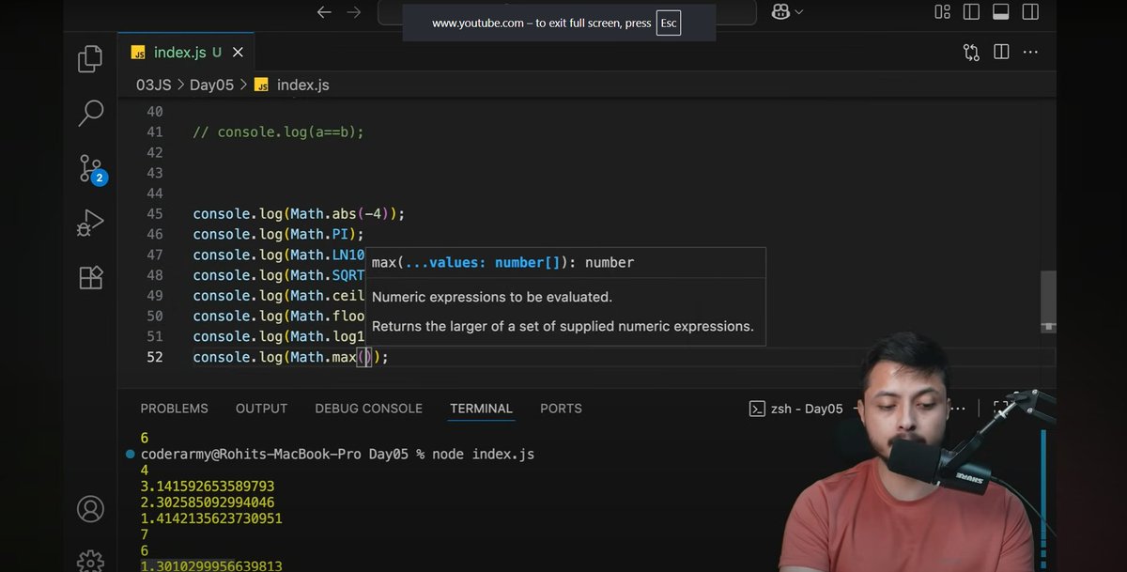This screenshot has height=572, width=1127.
Task: Maximize the terminal panel size
Action: tap(1001, 409)
